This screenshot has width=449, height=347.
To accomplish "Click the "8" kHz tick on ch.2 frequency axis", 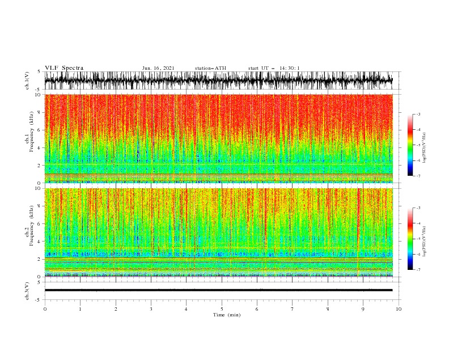I will (x=39, y=206).
